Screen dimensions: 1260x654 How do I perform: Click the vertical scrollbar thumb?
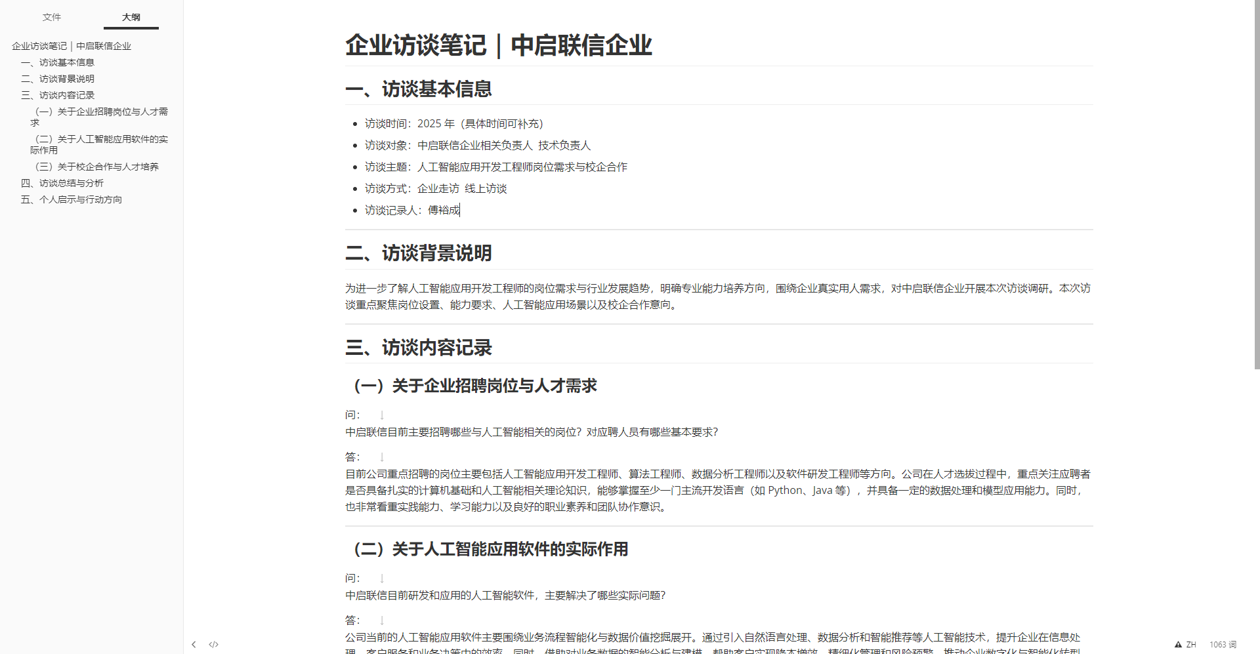pyautogui.click(x=1257, y=185)
